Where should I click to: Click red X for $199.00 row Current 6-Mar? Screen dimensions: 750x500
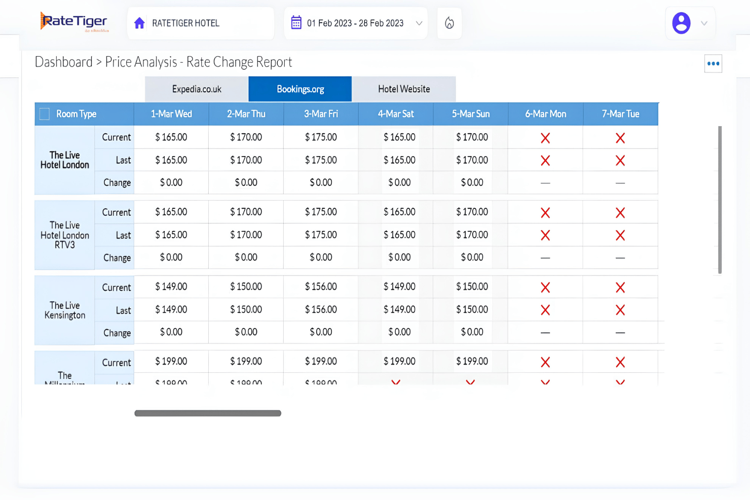click(x=545, y=362)
